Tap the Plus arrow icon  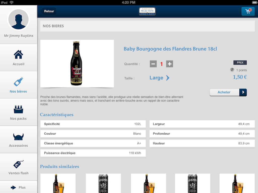[13, 187]
